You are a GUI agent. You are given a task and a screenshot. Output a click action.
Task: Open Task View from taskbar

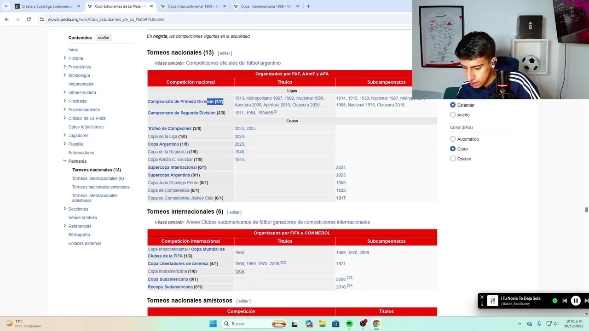(x=294, y=324)
